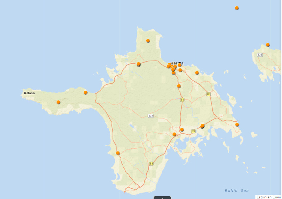Viewport: 282px width, 199px height.
Task: Click the road 131 shield on the small island
Action: 260,55
